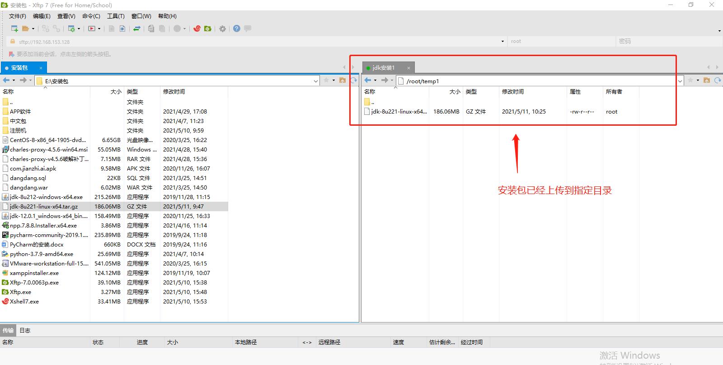
Task: Expand the /root/temp1 path dropdown
Action: (x=680, y=81)
